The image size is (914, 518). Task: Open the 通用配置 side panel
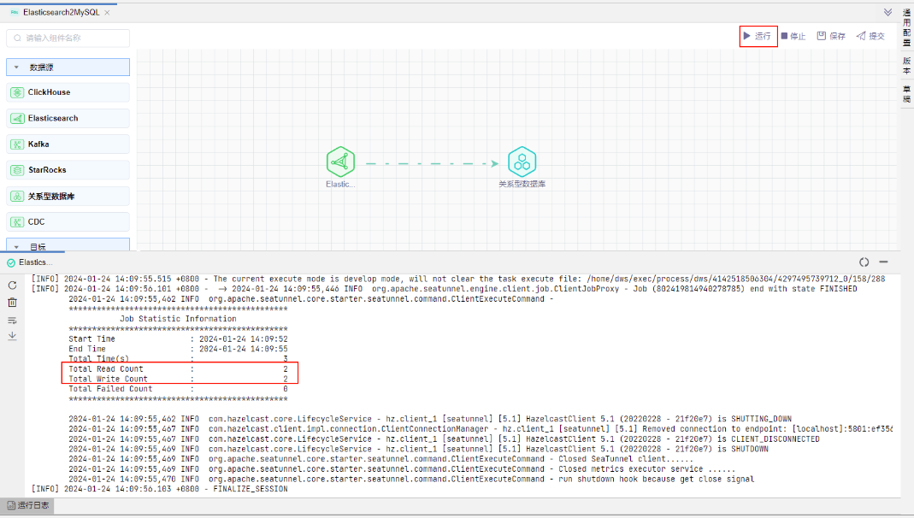point(906,27)
